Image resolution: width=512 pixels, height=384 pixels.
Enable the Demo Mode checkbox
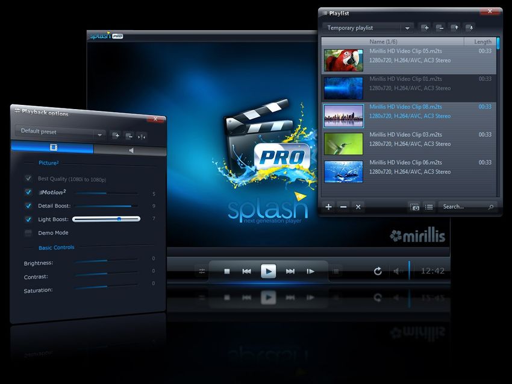click(x=28, y=233)
